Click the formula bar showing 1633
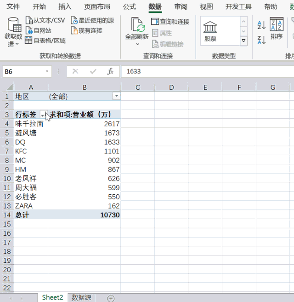The height and width of the screenshot is (302, 294). pyautogui.click(x=208, y=71)
